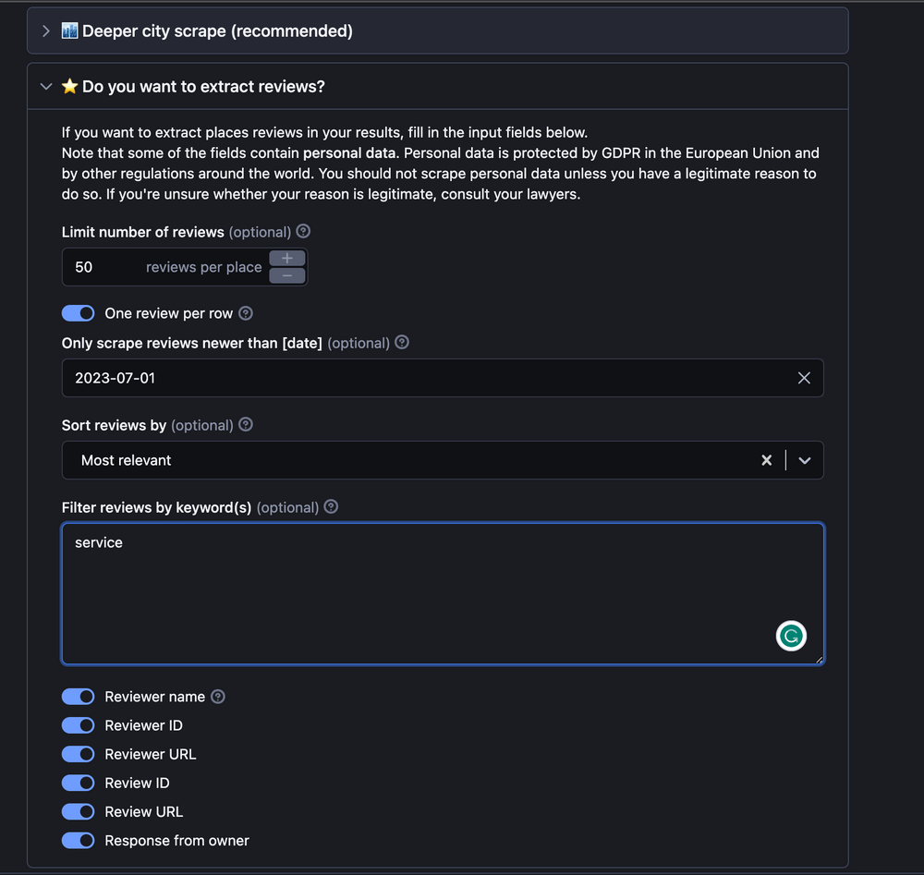Click the 2023-07-01 date field
The image size is (924, 875).
443,378
